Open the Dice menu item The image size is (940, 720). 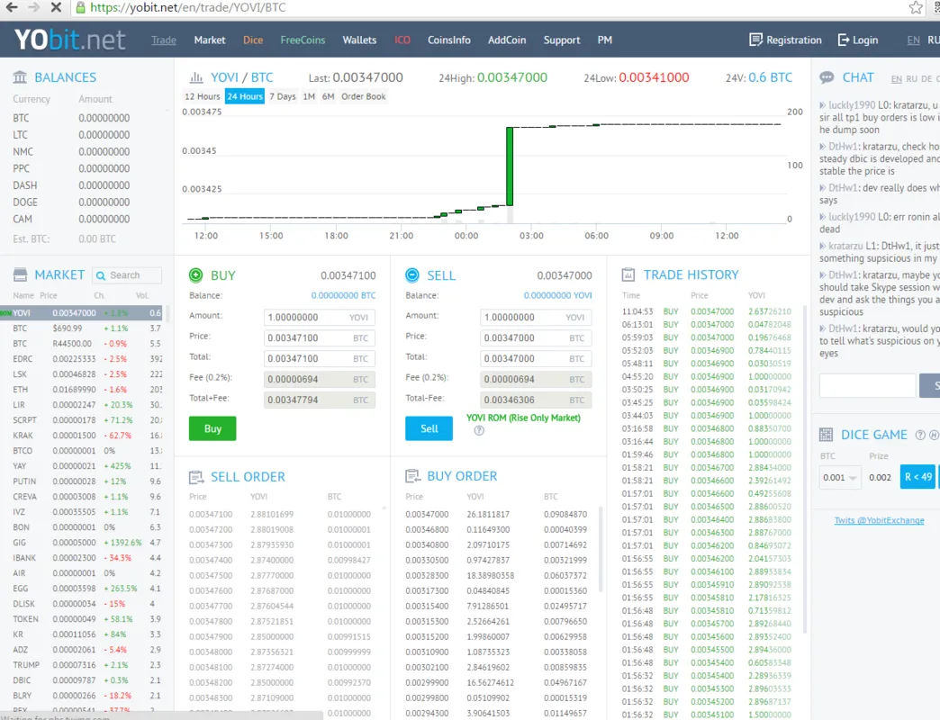click(253, 40)
